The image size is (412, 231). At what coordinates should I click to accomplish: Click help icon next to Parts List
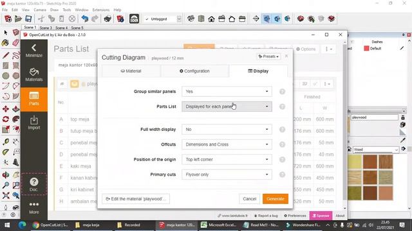point(282,107)
